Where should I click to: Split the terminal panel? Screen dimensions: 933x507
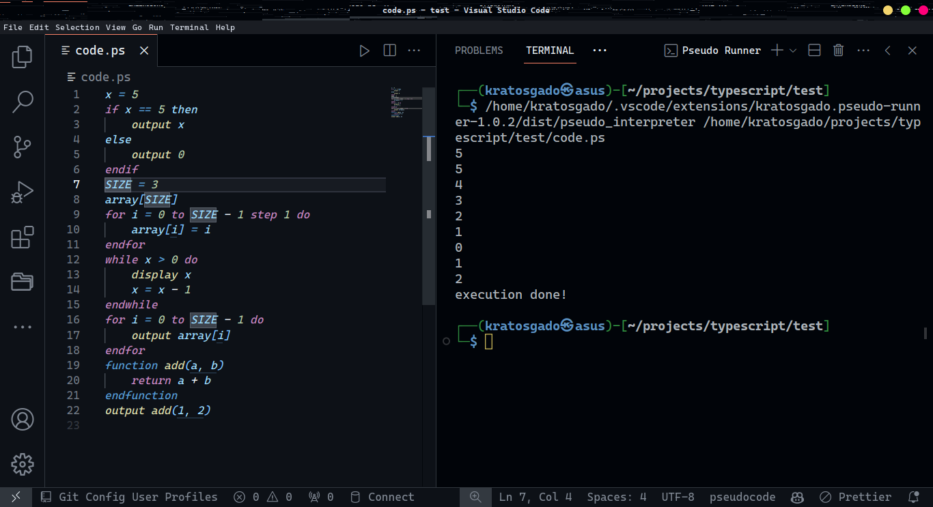[814, 50]
